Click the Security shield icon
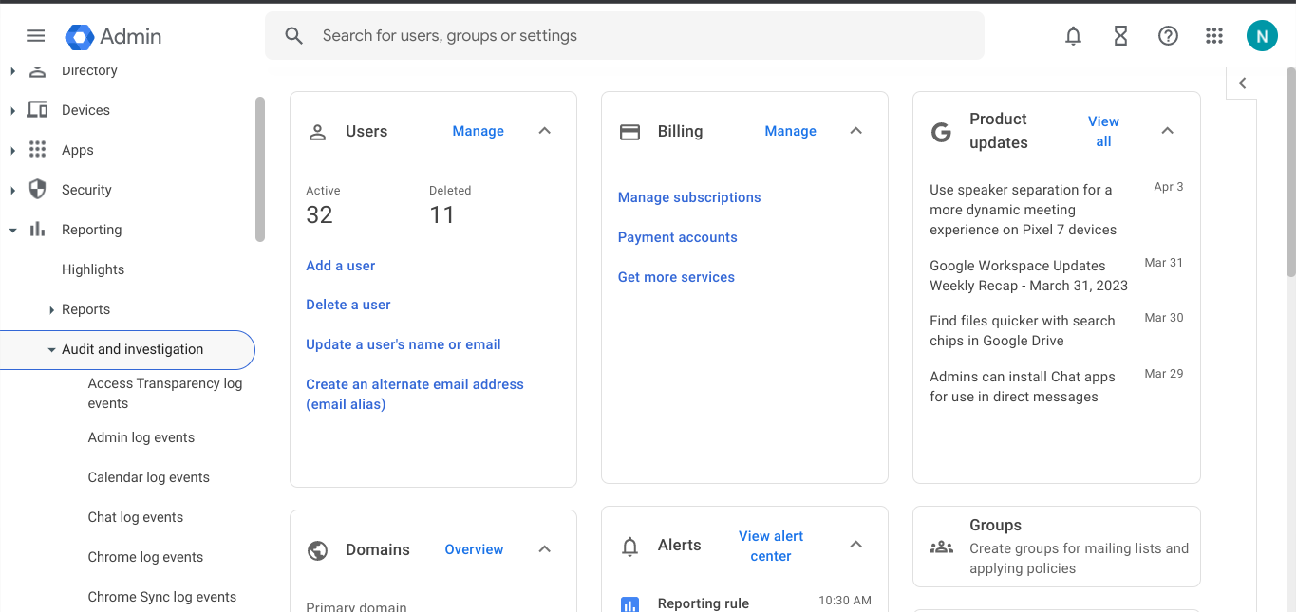This screenshot has width=1296, height=612. 37,190
